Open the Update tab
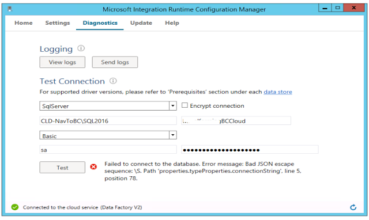This screenshot has height=220, width=369. [141, 23]
